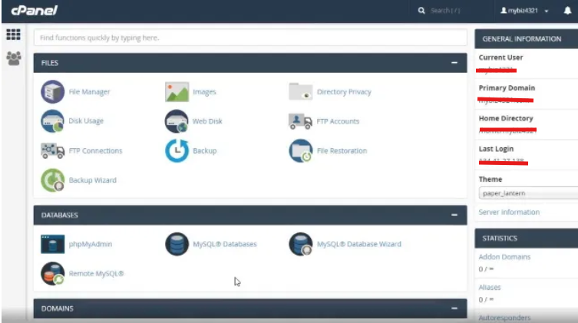Click the Last Login label

click(496, 149)
